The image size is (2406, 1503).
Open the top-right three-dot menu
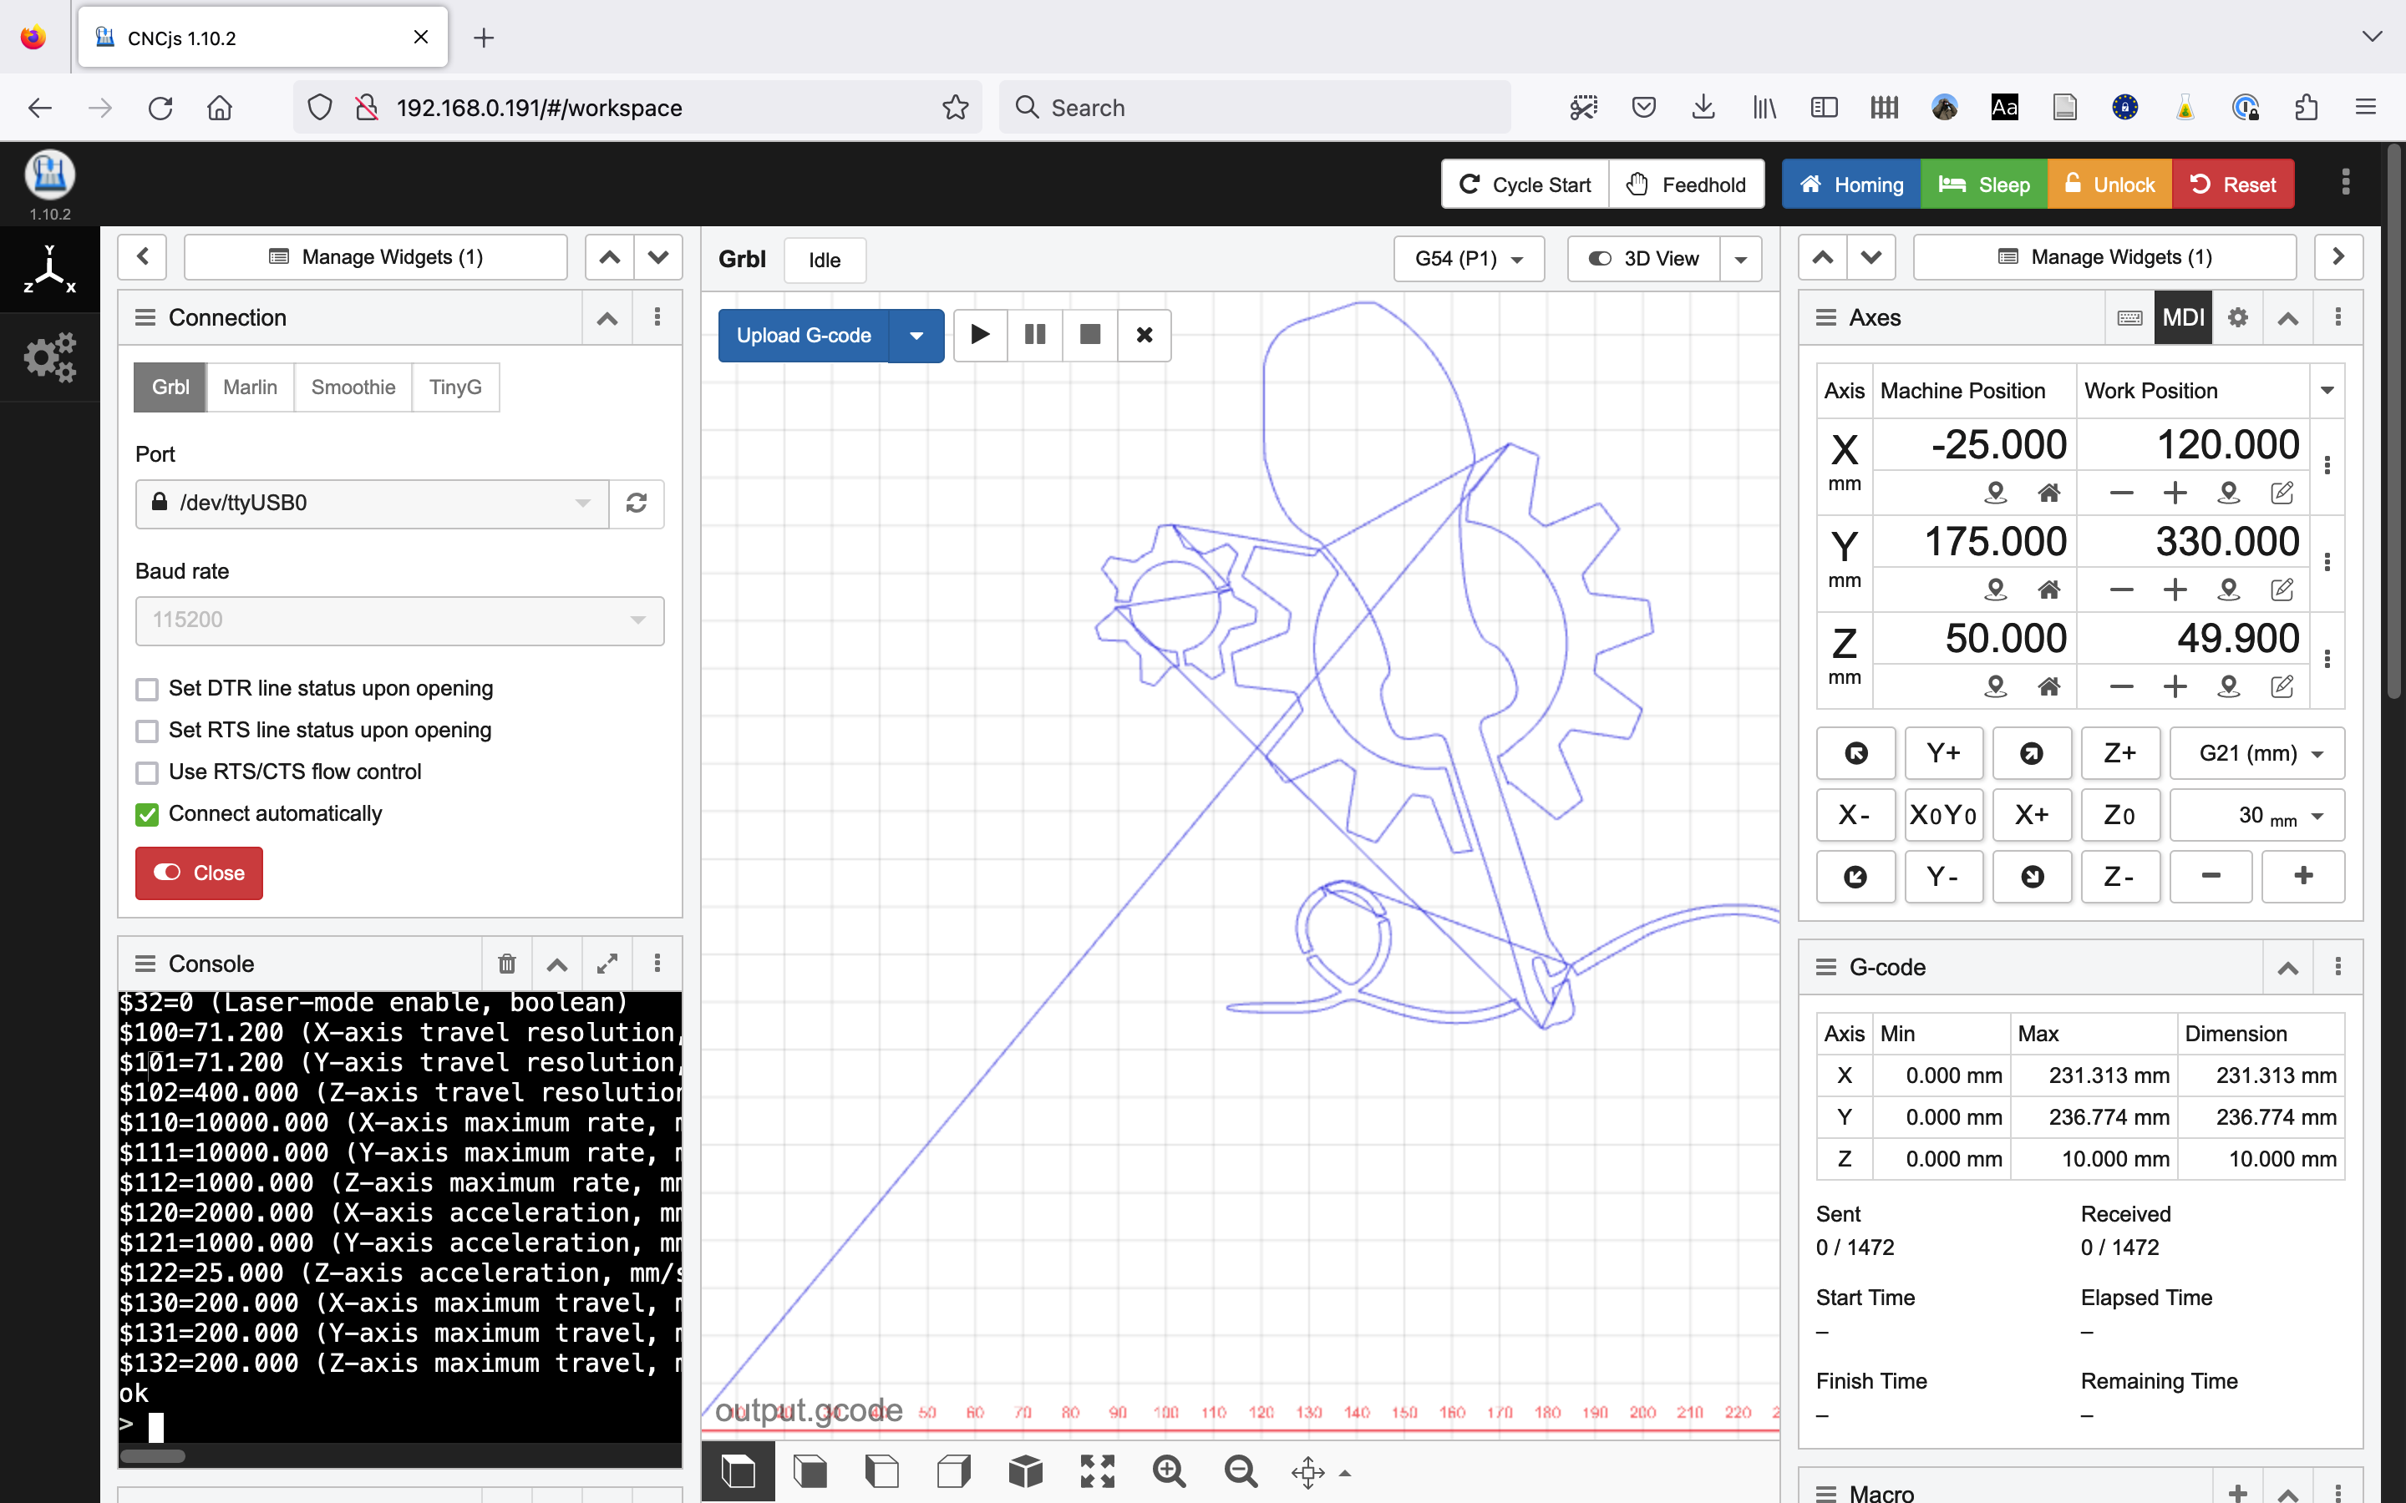[2345, 183]
